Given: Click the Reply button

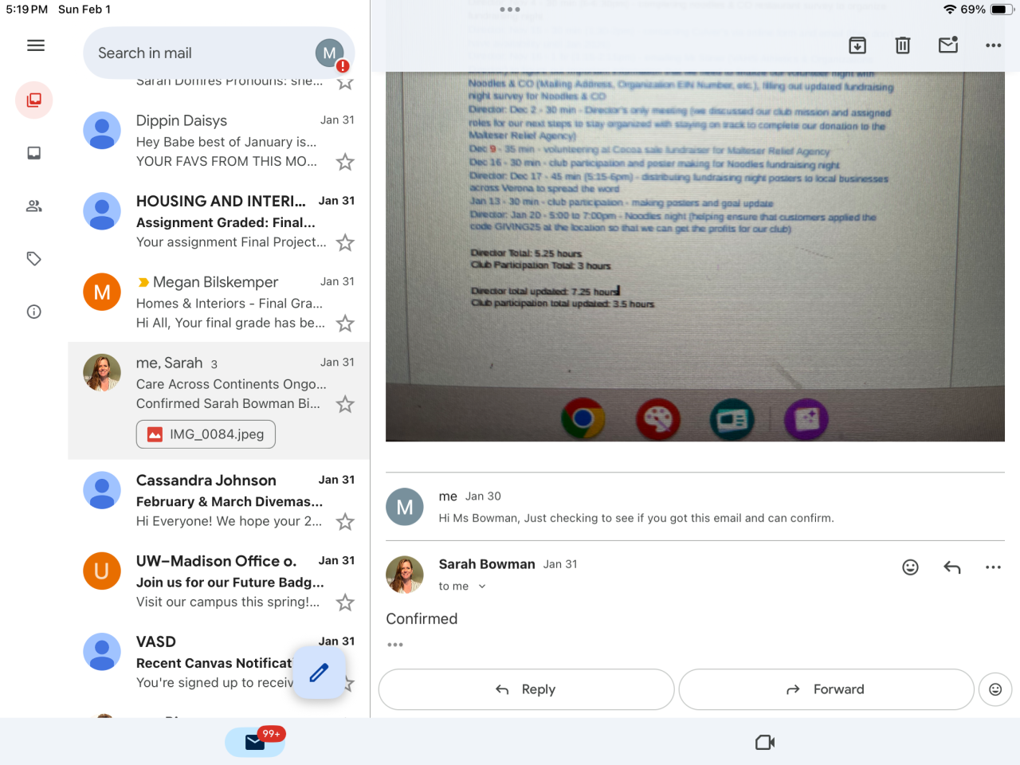Looking at the screenshot, I should coord(526,689).
